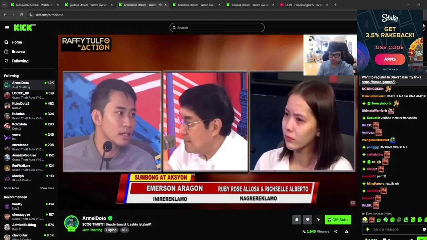The image size is (427, 240).
Task: Open the Browse page
Action: (x=18, y=52)
